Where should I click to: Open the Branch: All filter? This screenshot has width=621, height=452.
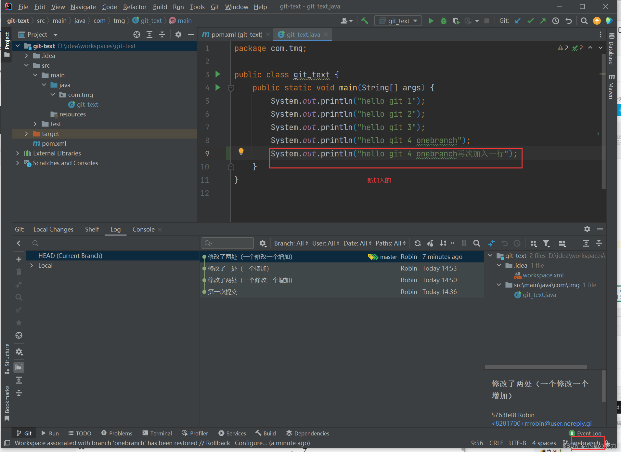point(291,243)
